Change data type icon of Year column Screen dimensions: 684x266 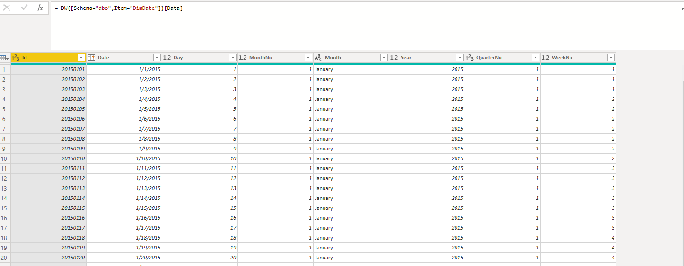[x=394, y=58]
